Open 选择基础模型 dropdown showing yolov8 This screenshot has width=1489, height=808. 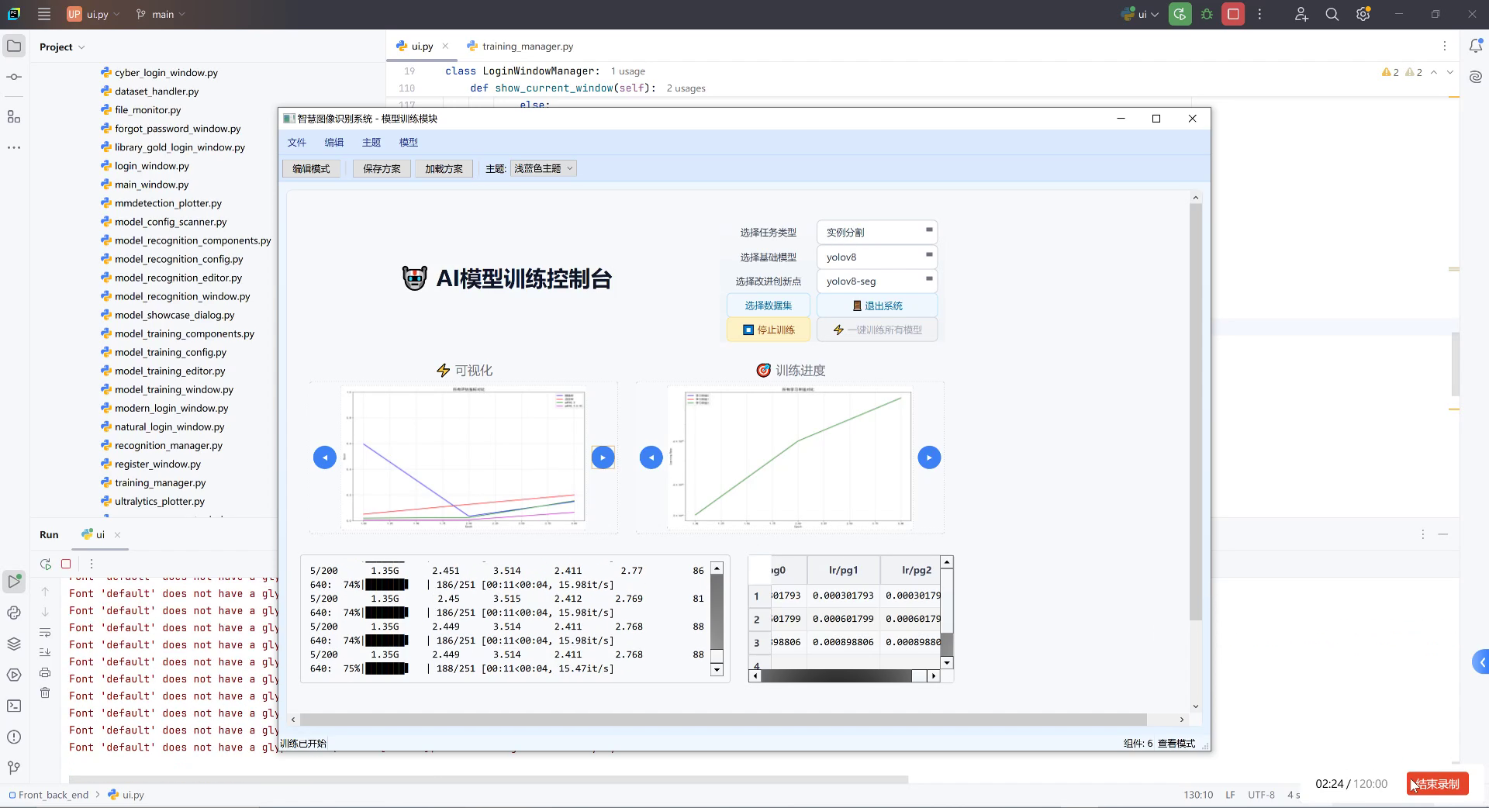[877, 257]
